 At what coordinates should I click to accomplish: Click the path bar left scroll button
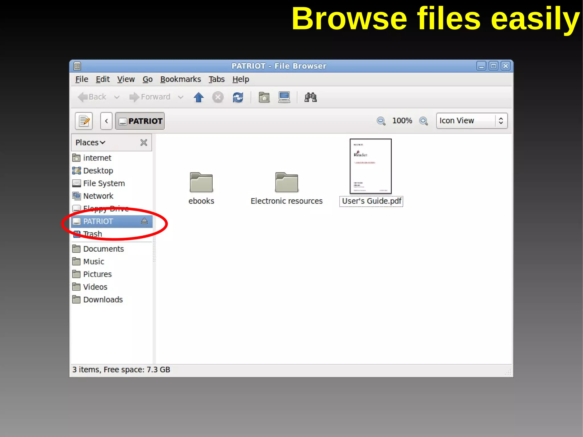[106, 121]
